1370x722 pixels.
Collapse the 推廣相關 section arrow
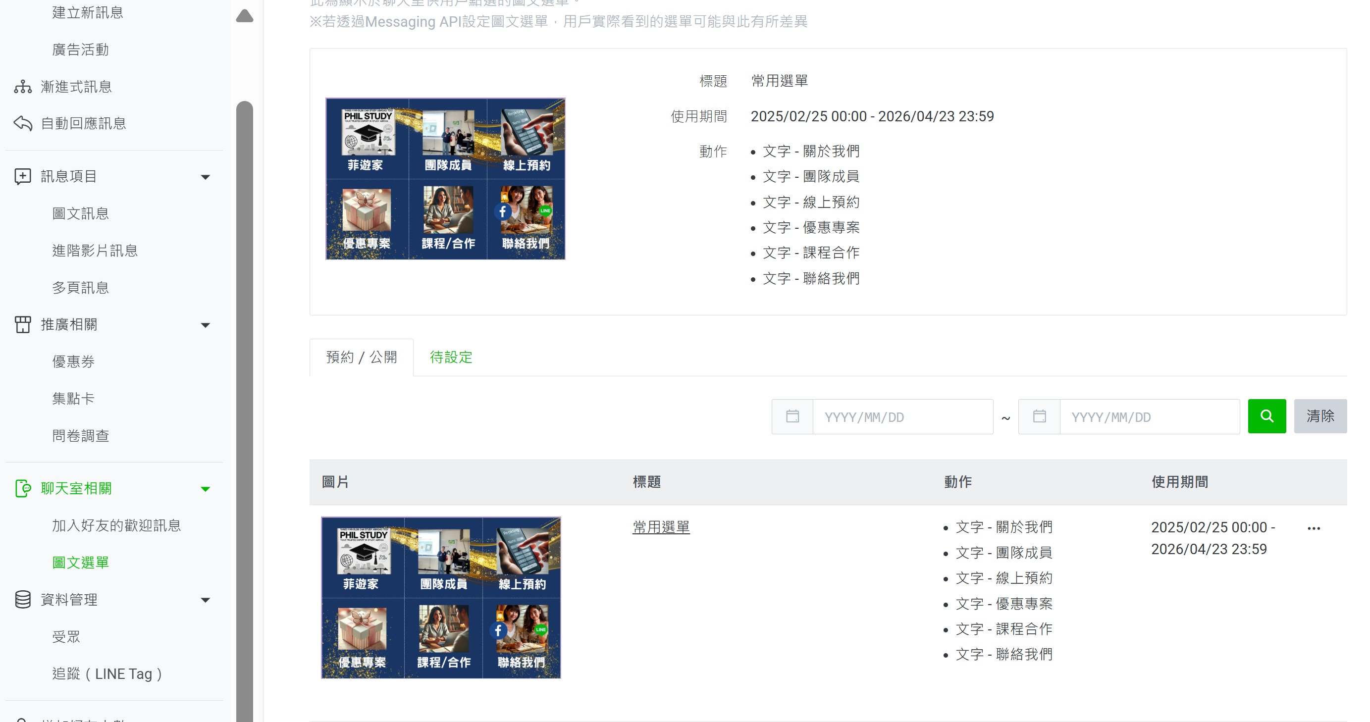pos(205,325)
